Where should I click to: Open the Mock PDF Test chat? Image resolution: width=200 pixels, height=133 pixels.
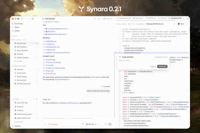(26, 103)
